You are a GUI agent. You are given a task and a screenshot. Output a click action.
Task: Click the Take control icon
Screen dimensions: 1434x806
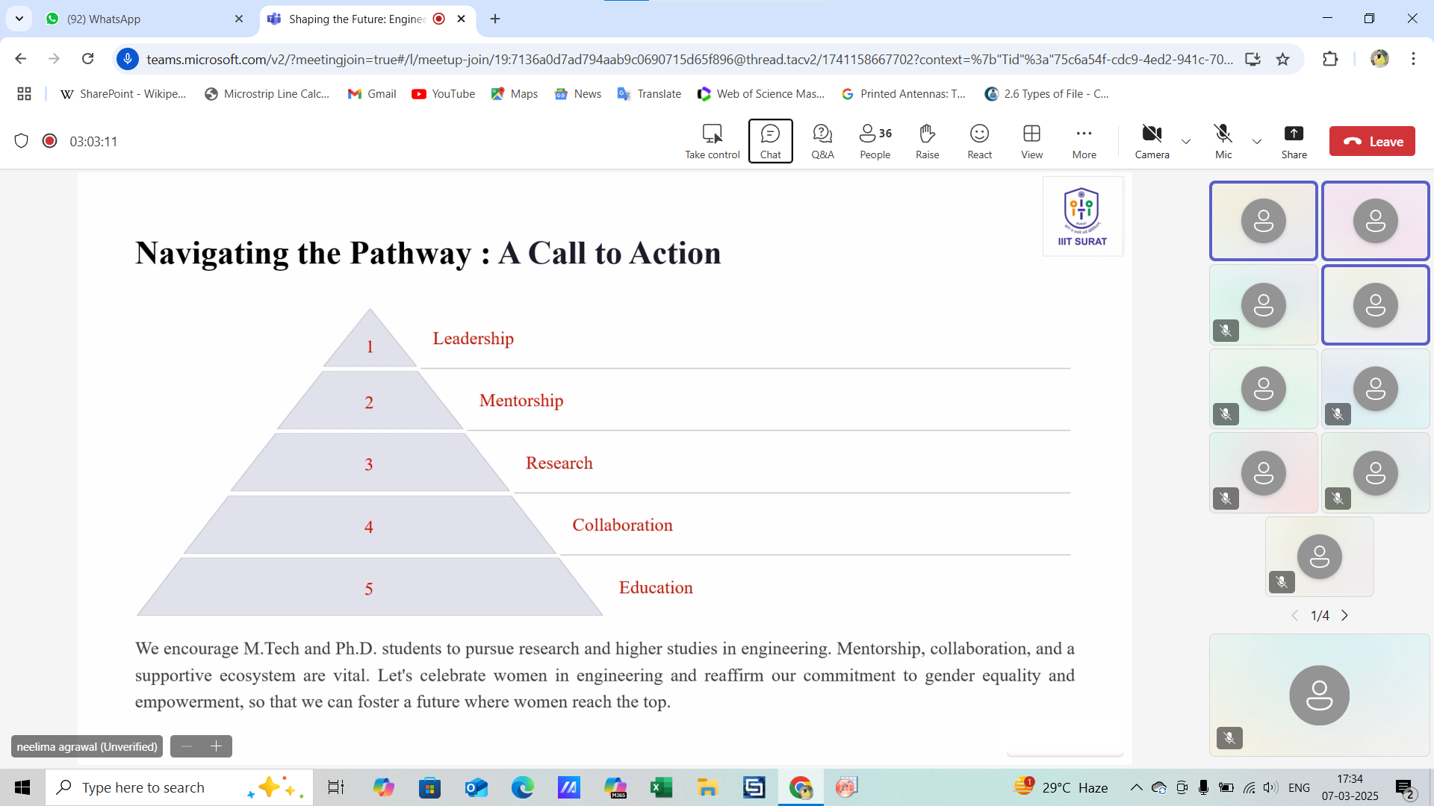[x=712, y=141]
